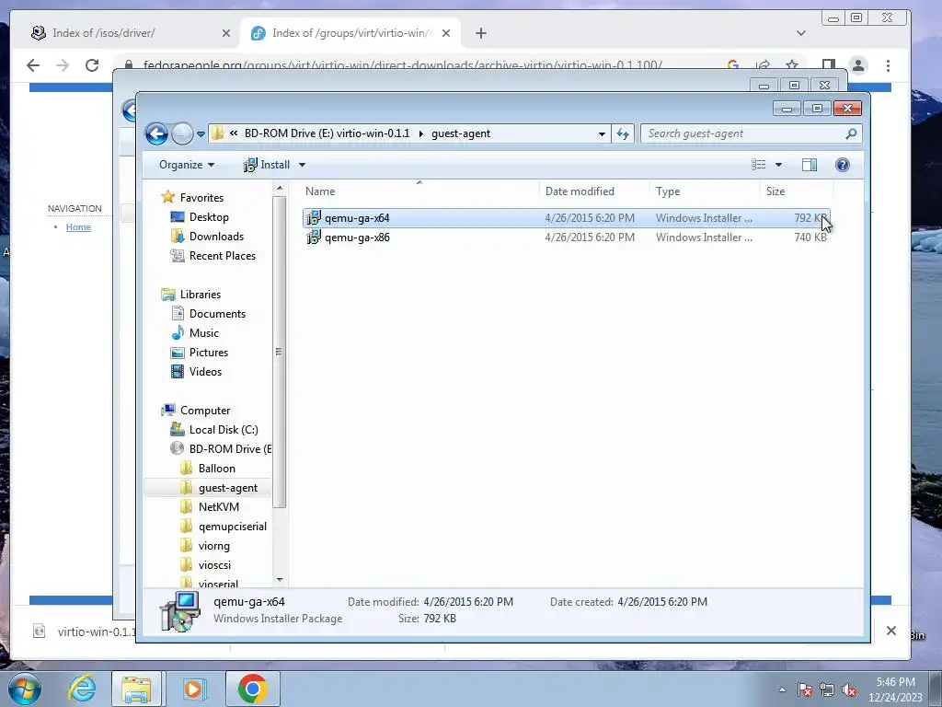The image size is (942, 707).
Task: Click the navigation pane scroll down arrow
Action: point(280,580)
